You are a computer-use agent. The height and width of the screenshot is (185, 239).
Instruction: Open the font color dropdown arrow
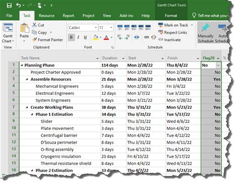(111, 37)
